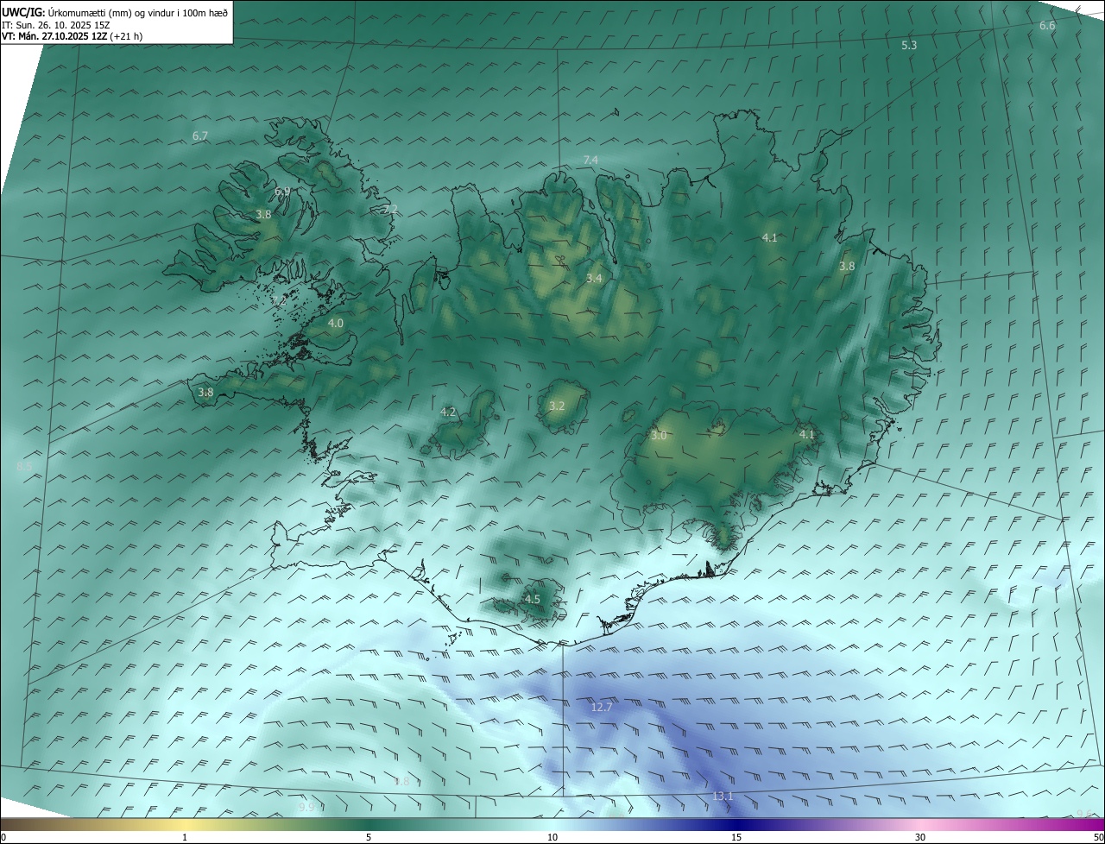Click the "10" tick label on the color scale
This screenshot has width=1105, height=844.
coord(552,837)
